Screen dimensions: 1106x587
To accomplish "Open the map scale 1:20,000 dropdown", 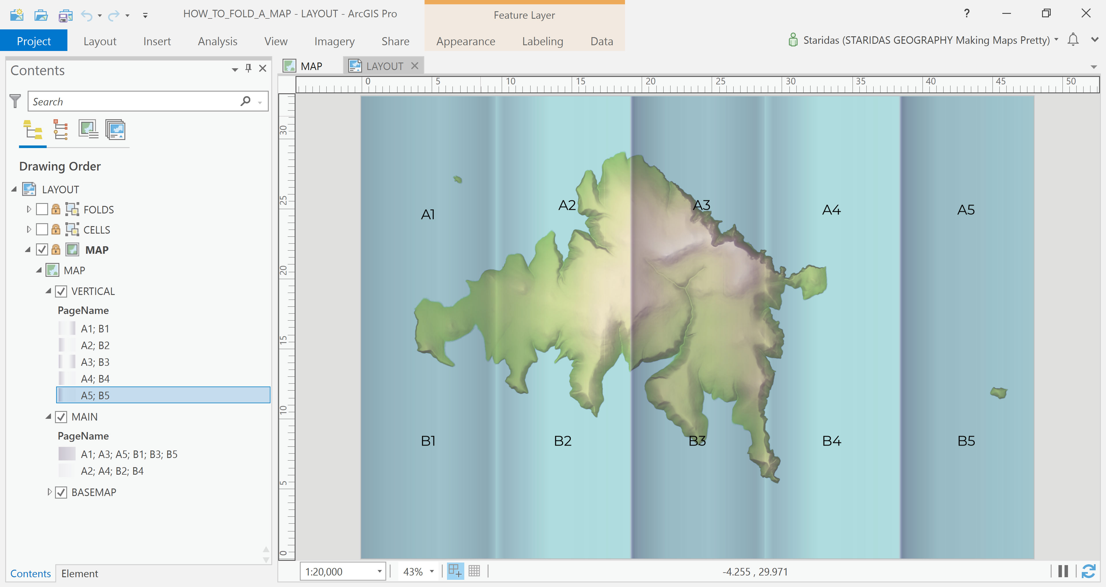I will click(380, 571).
